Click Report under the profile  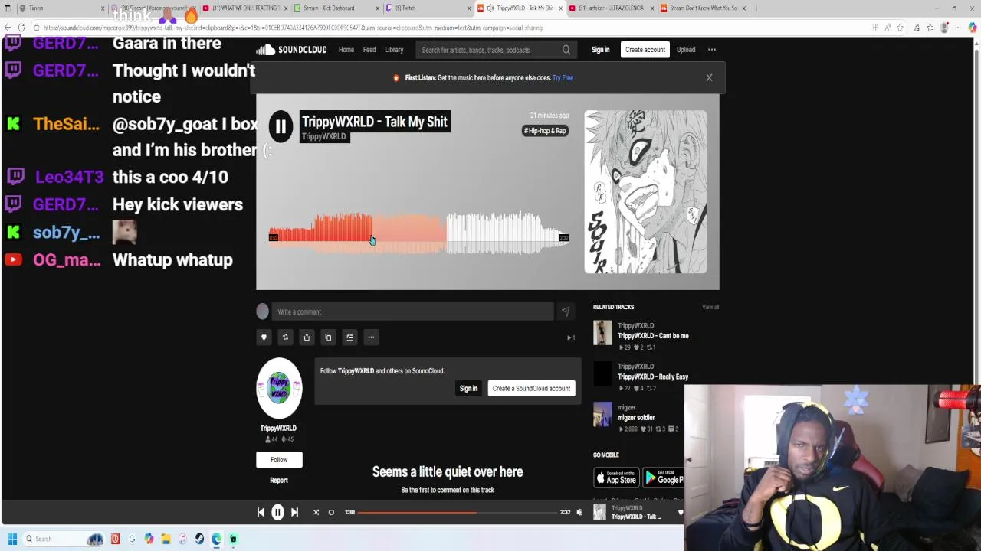(x=279, y=481)
